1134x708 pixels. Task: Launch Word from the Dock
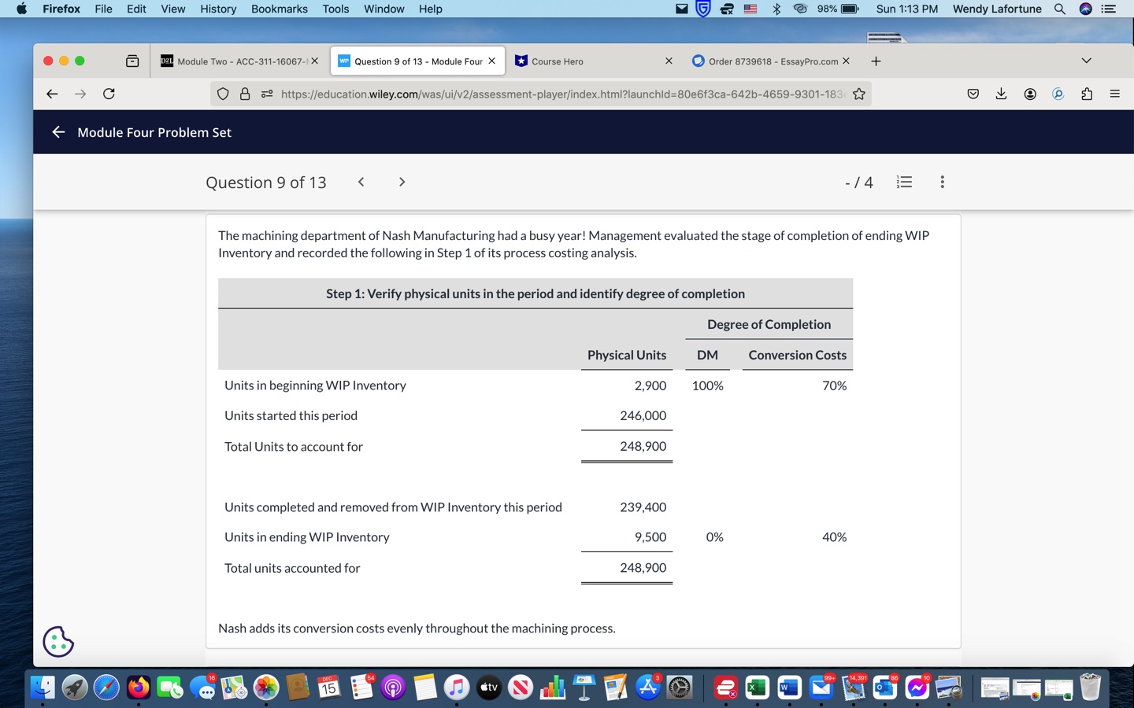point(789,688)
